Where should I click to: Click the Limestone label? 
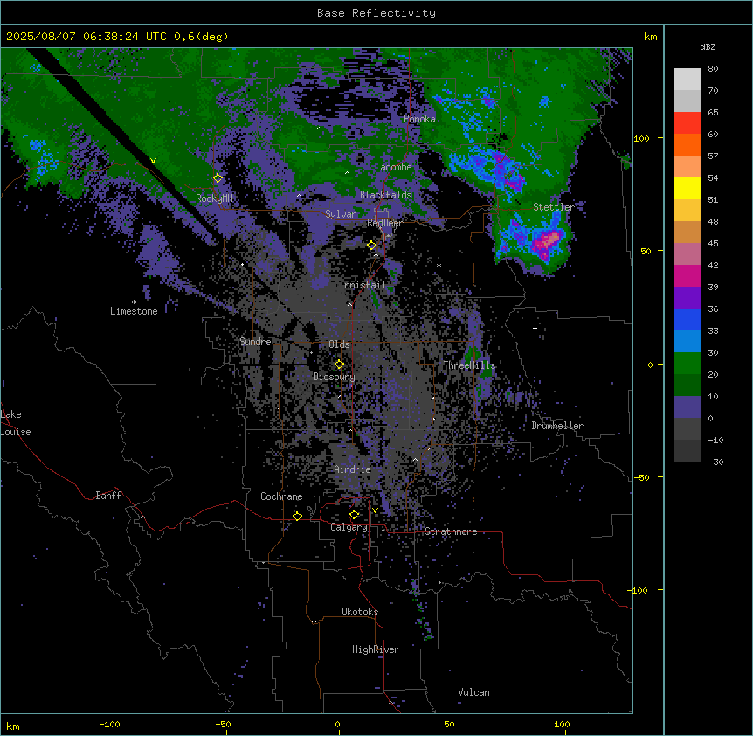(x=134, y=311)
